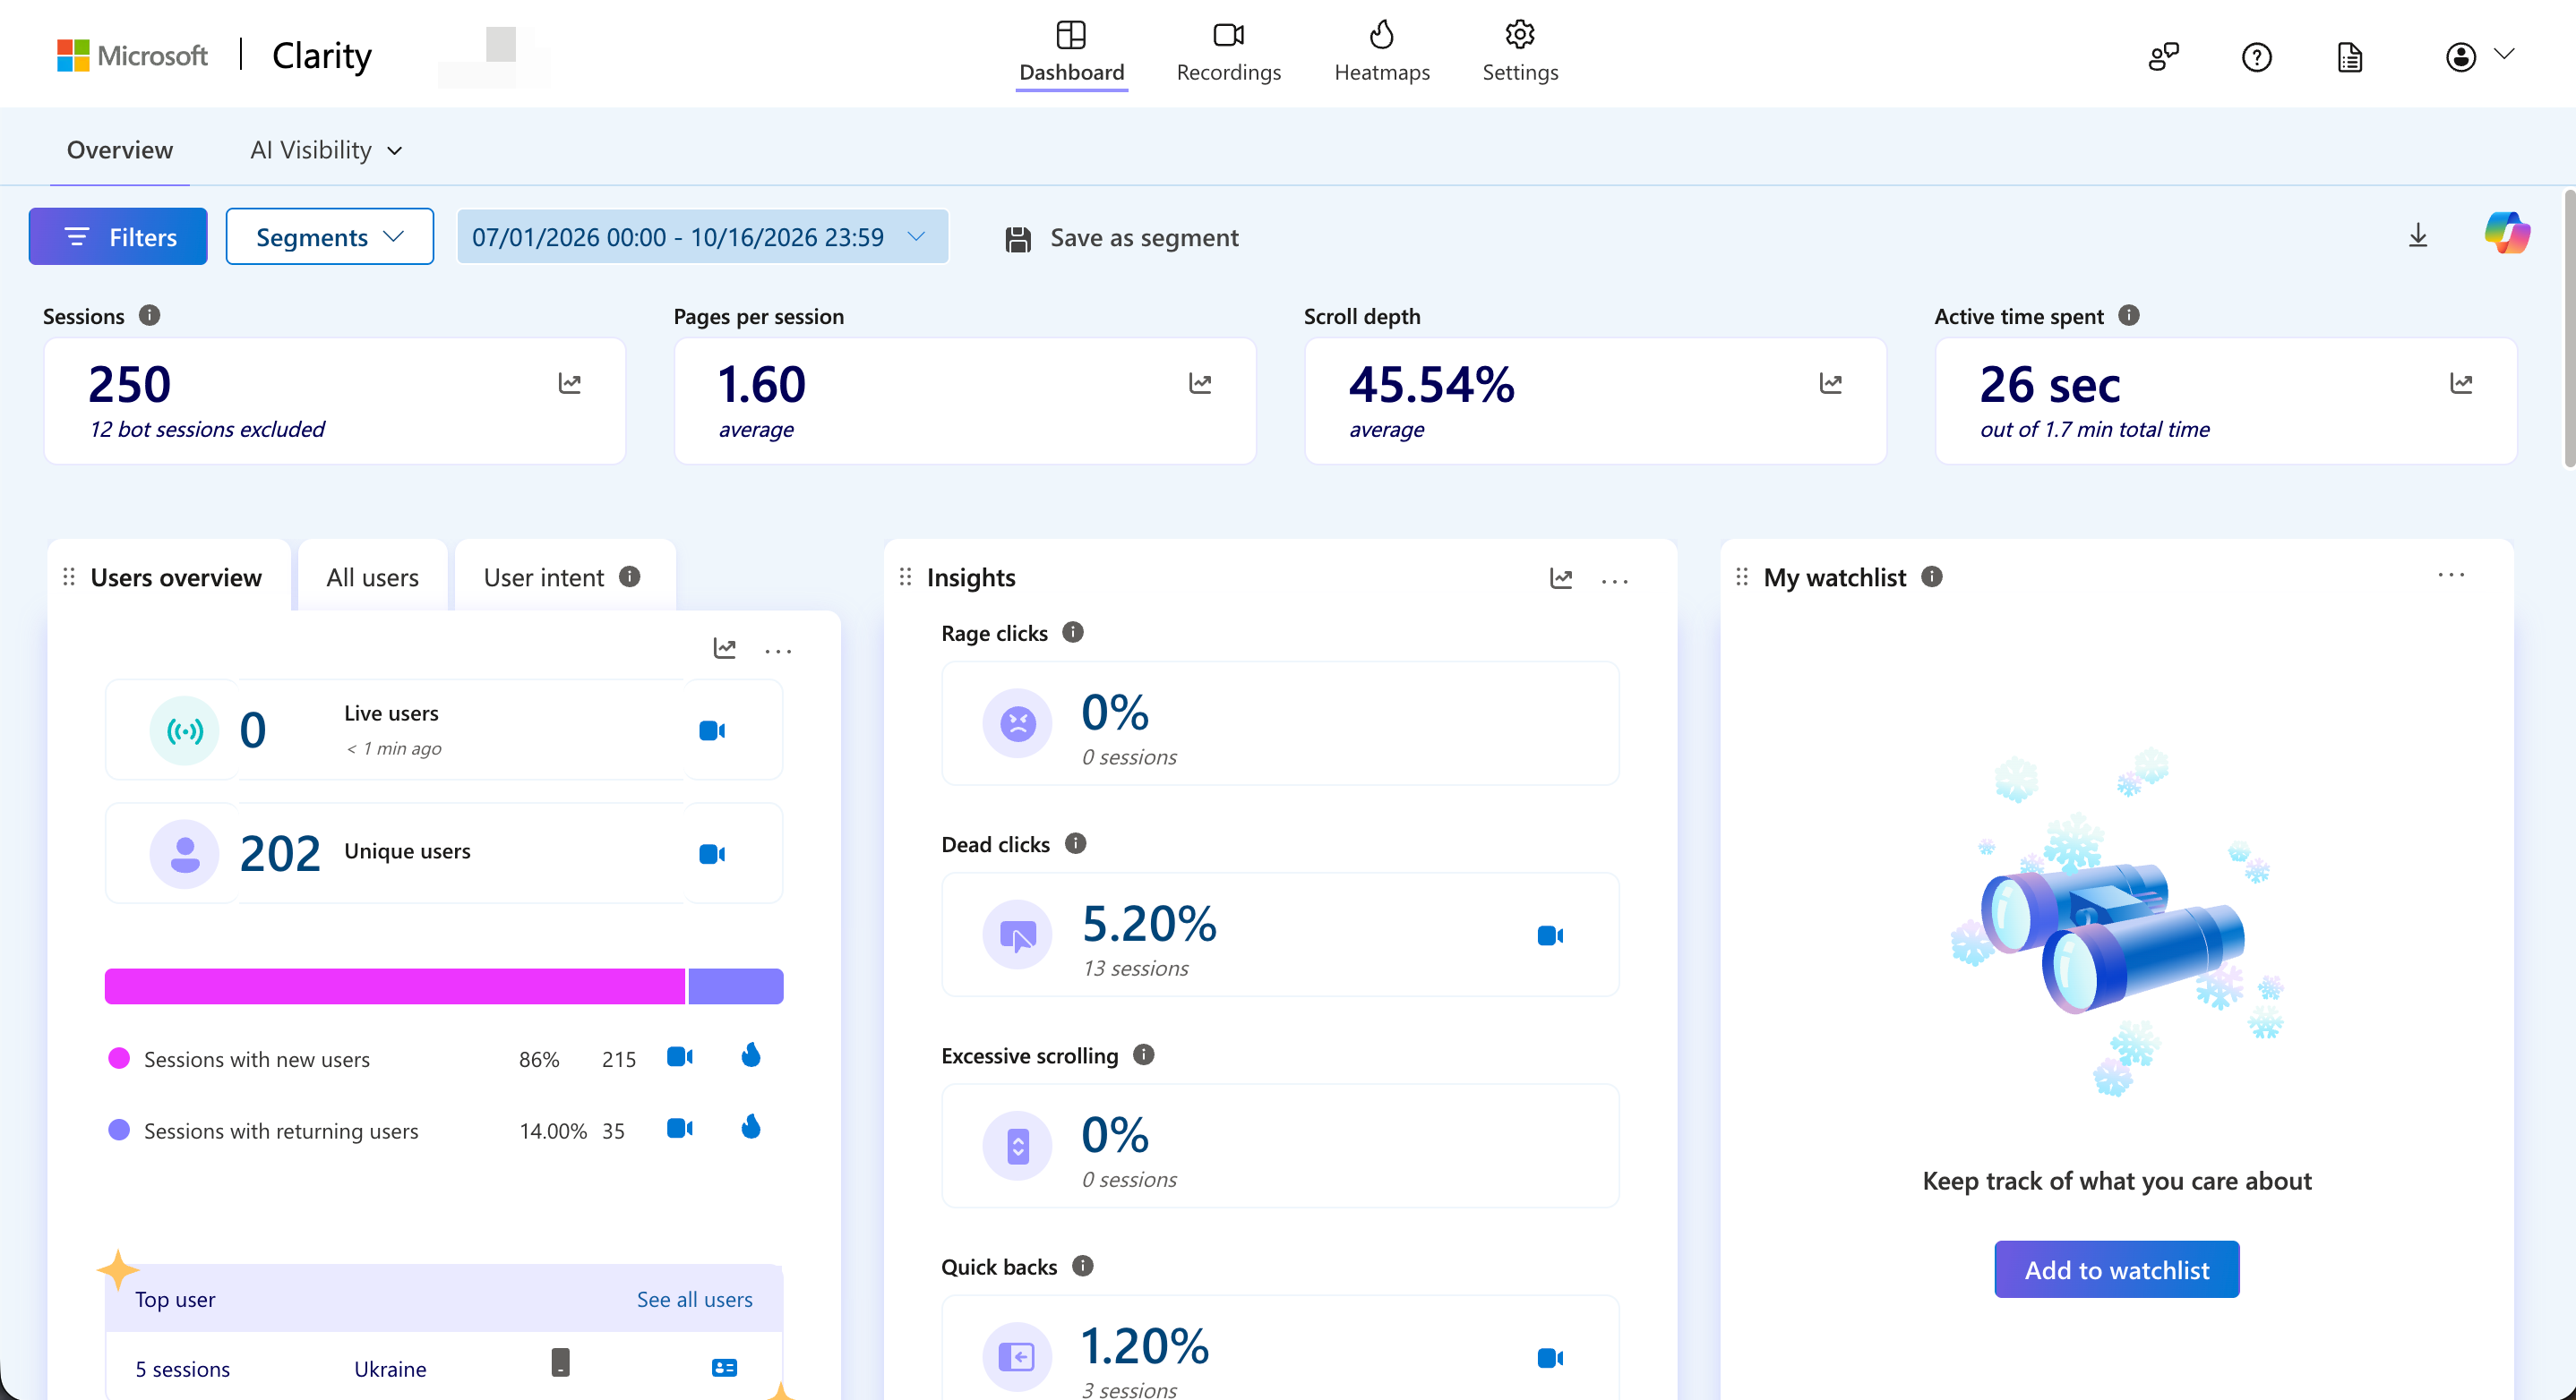Show trend chart for Sessions card
The height and width of the screenshot is (1400, 2576).
click(x=570, y=384)
